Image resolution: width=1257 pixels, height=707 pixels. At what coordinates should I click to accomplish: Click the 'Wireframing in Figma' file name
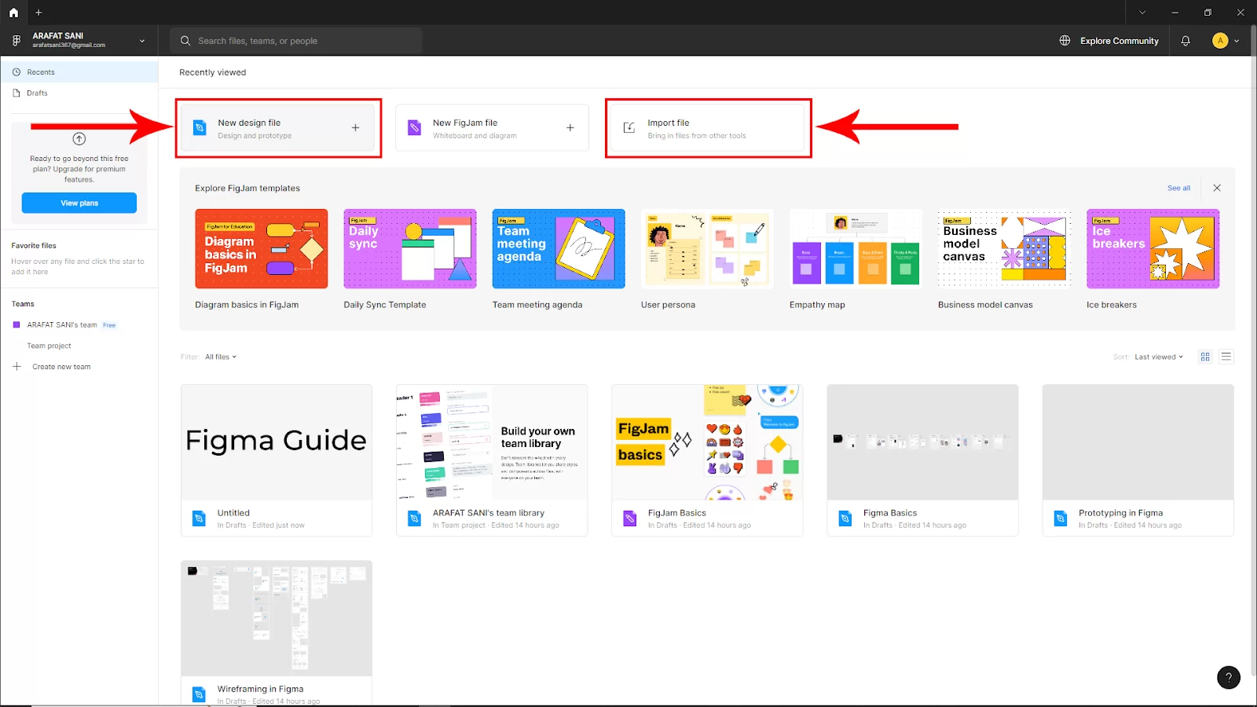coord(260,689)
